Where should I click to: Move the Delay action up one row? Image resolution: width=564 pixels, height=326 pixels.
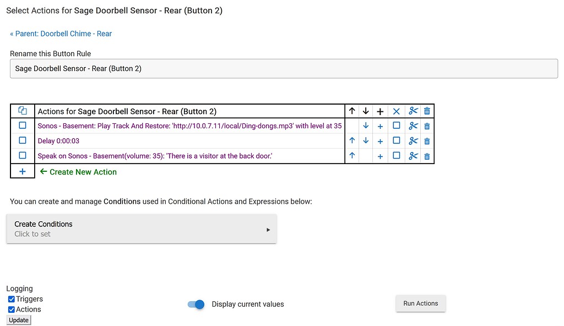point(352,140)
